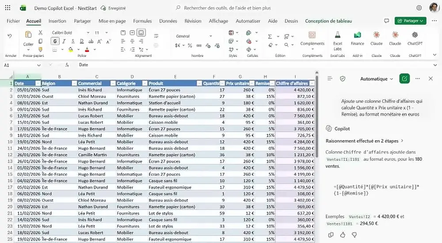Apply strikethrough with the ab icon

point(91,41)
